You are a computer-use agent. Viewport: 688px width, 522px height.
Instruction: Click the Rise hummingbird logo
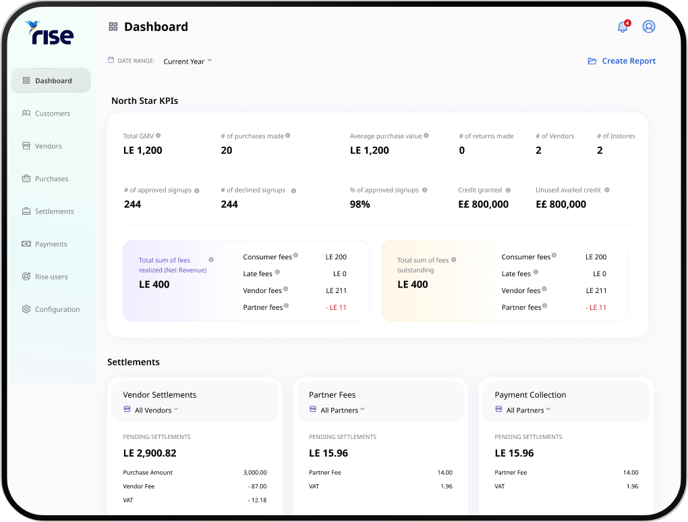coord(49,33)
